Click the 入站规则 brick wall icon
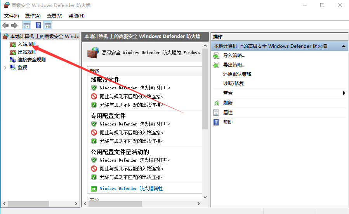Image resolution: width=349 pixels, height=214 pixels. [x=13, y=44]
